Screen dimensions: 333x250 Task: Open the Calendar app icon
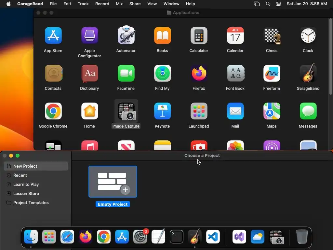(235, 35)
